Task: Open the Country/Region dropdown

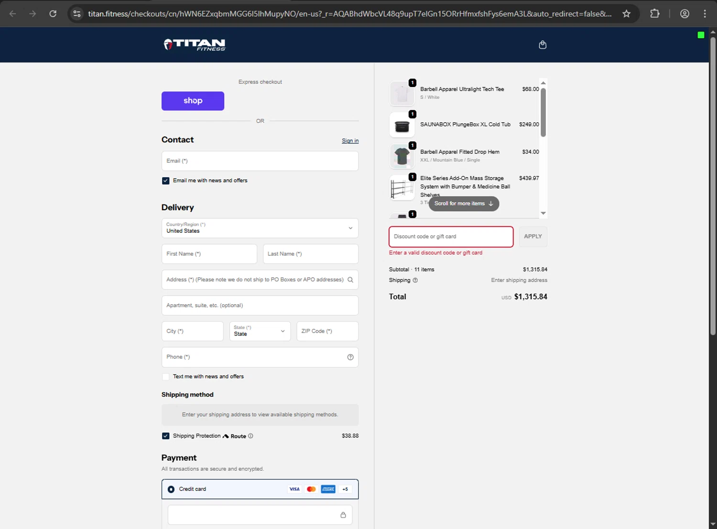Action: point(260,228)
